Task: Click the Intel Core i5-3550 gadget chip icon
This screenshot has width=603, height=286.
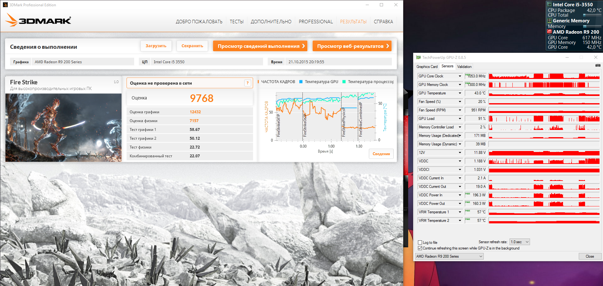Action: [549, 4]
